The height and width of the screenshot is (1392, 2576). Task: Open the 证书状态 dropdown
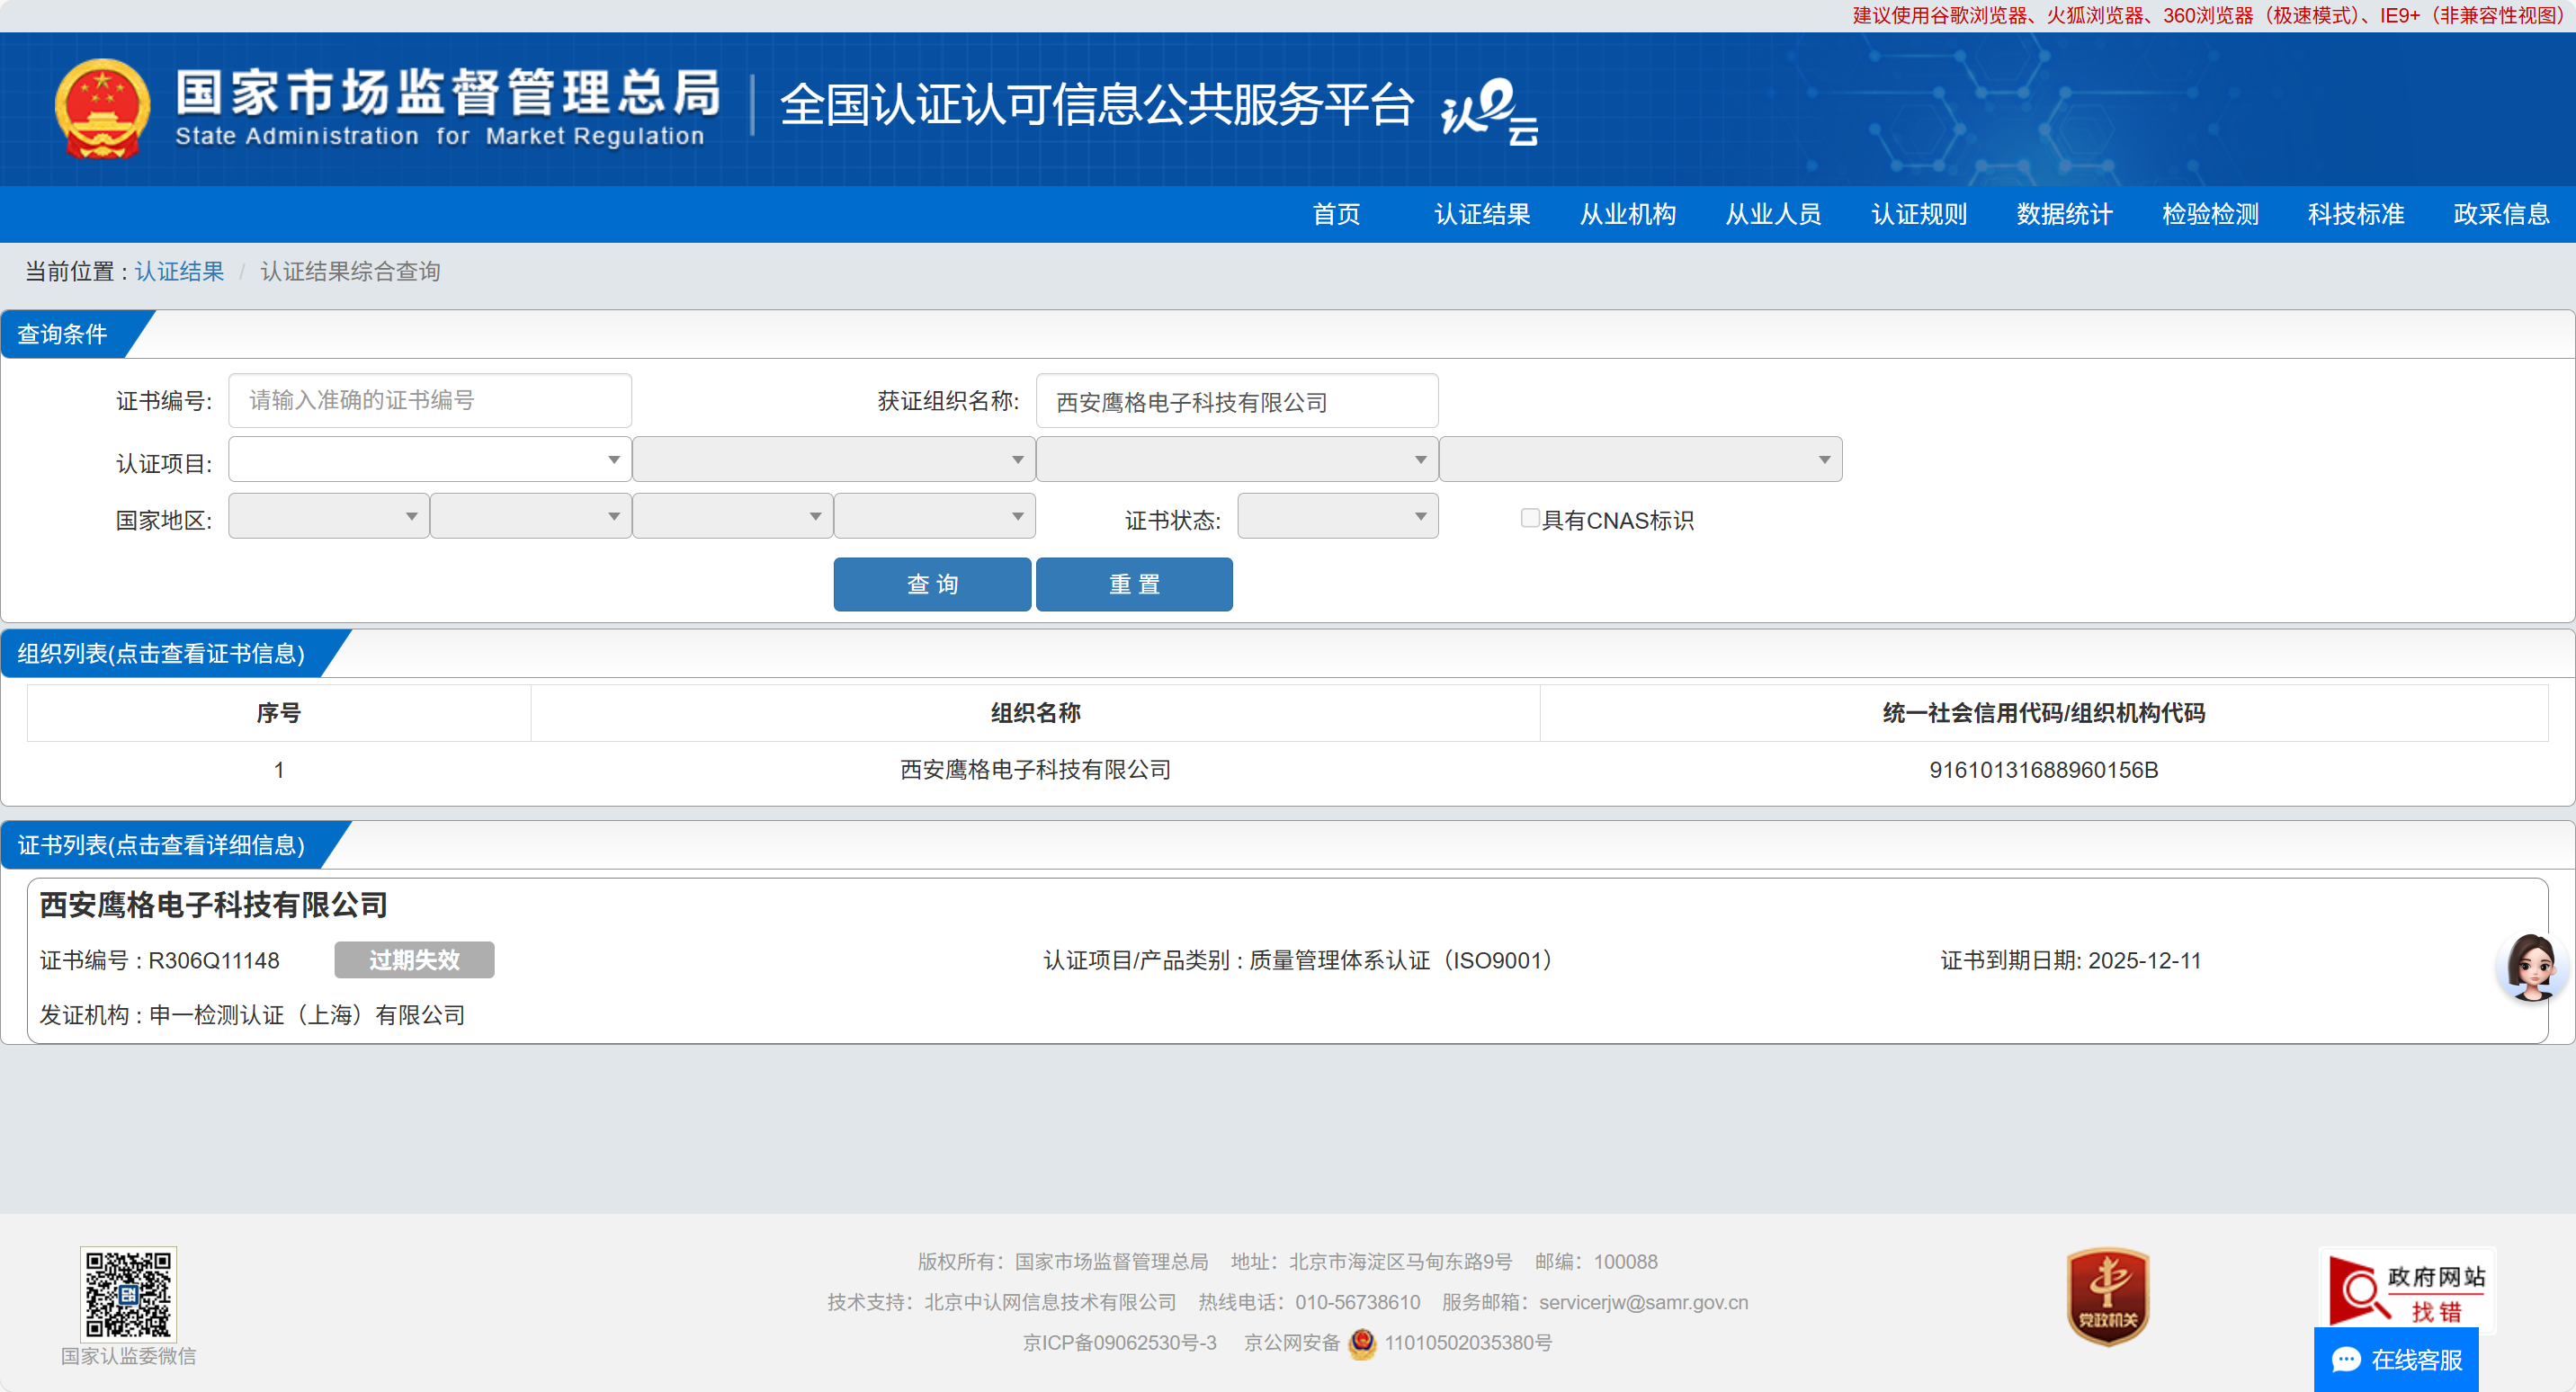[x=1337, y=516]
